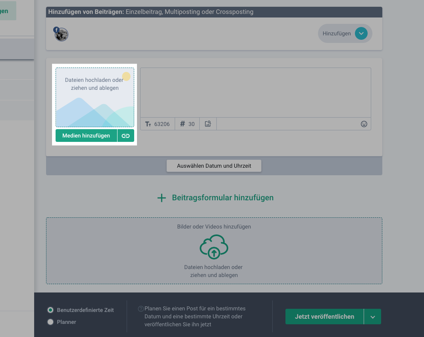This screenshot has width=424, height=337.
Task: Click the hashtag counter icon
Action: click(183, 124)
